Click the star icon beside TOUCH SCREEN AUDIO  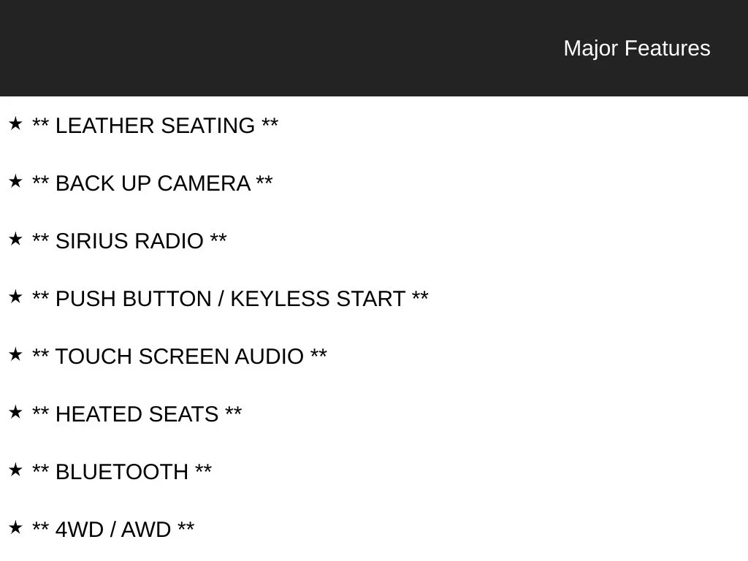(15, 354)
